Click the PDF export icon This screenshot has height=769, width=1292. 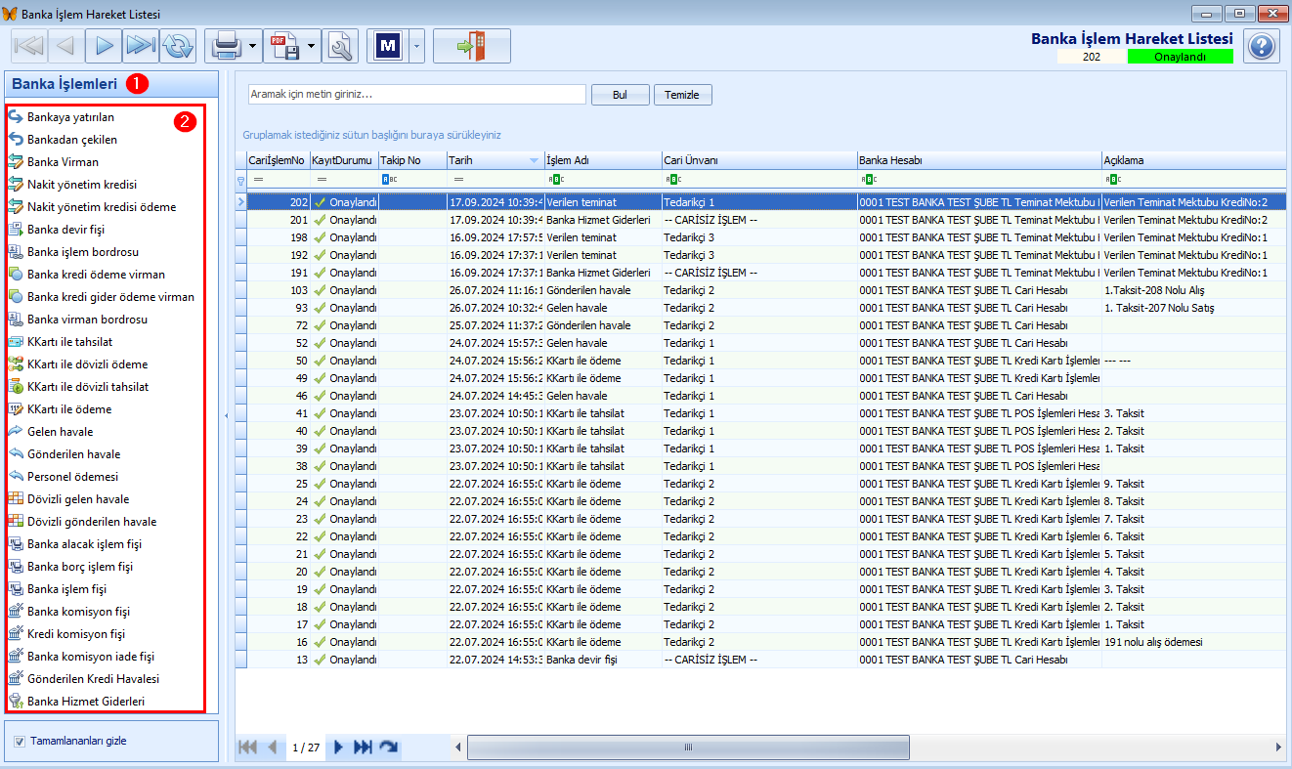point(284,46)
